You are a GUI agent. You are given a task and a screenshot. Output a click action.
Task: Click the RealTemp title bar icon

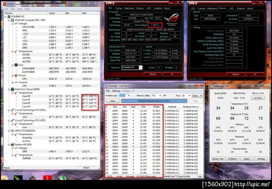coord(211,86)
